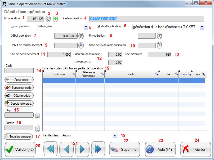Click the Depuis liste prod. button
This screenshot has width=214, height=160.
pyautogui.click(x=19, y=104)
